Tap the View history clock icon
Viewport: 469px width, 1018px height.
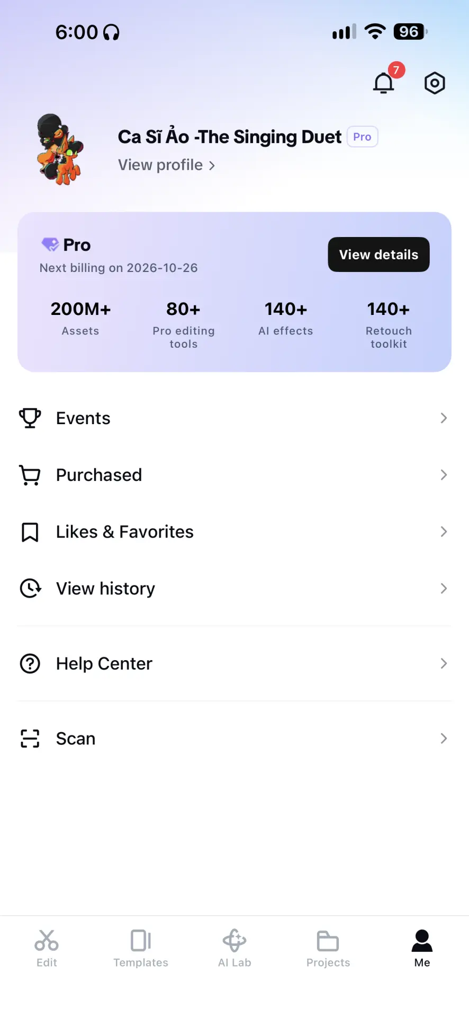[x=30, y=589]
